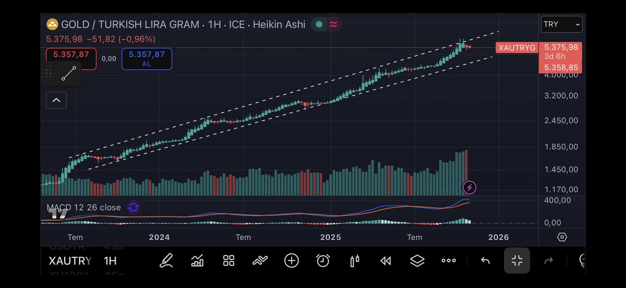The image size is (626, 288).
Task: Click the 2026 time axis label
Action: pyautogui.click(x=498, y=237)
